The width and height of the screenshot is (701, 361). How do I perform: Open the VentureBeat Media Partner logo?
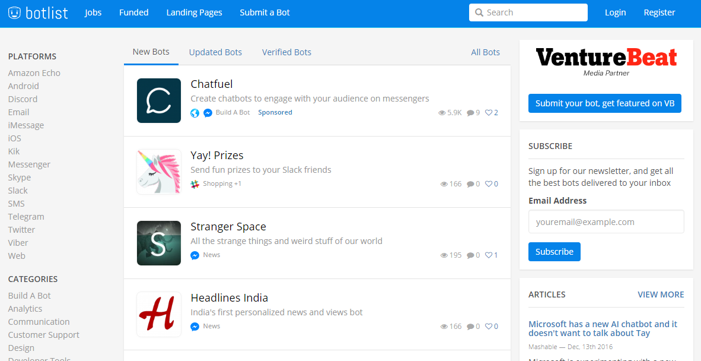click(x=606, y=62)
